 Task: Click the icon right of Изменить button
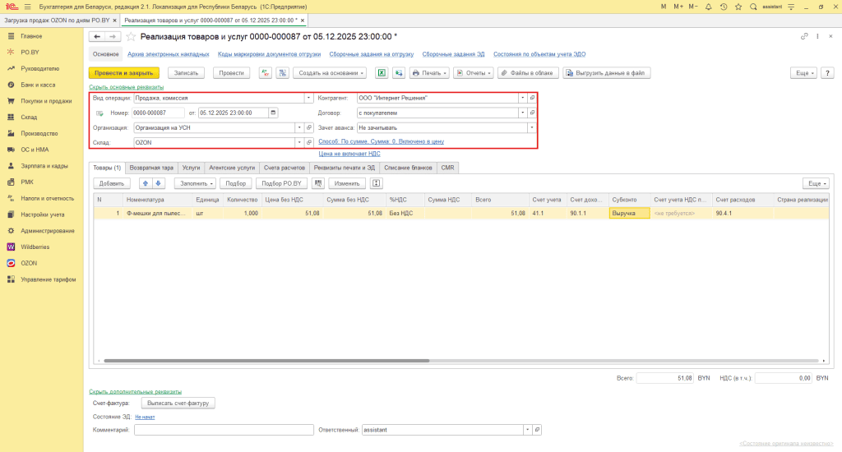377,183
